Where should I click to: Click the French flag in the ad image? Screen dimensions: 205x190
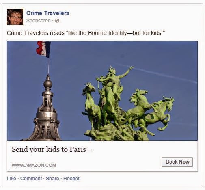(x=43, y=50)
